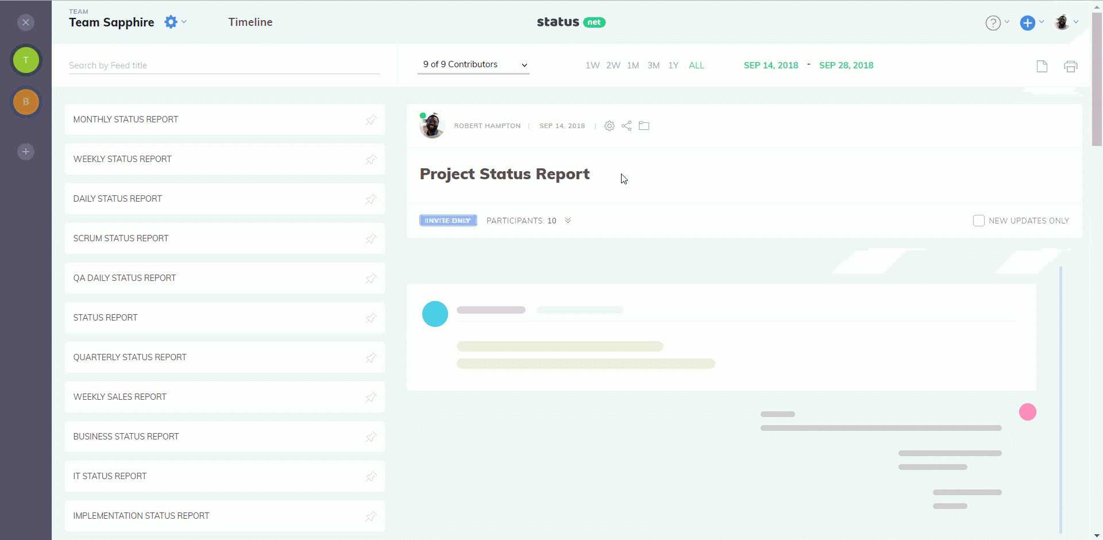Click the blue plus create icon

1027,22
